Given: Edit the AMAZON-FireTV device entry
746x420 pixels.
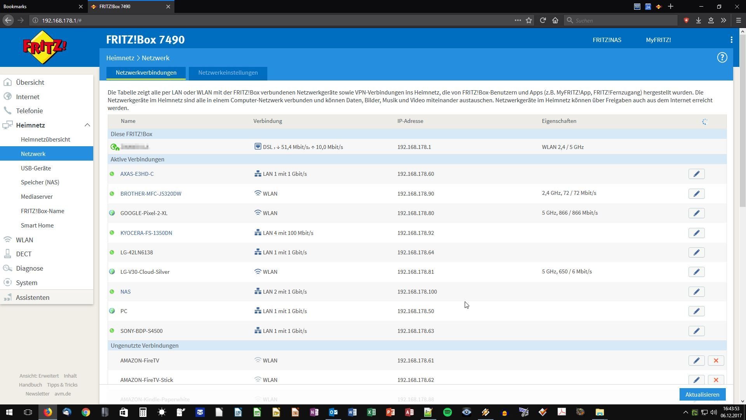Looking at the screenshot, I should [x=696, y=360].
